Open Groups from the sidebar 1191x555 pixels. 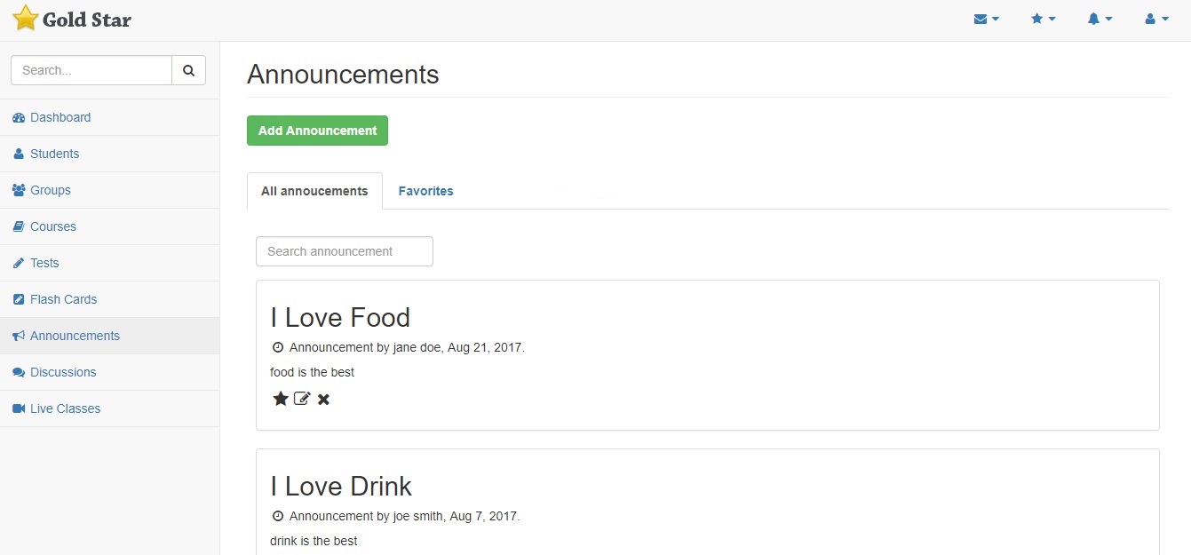[x=50, y=190]
